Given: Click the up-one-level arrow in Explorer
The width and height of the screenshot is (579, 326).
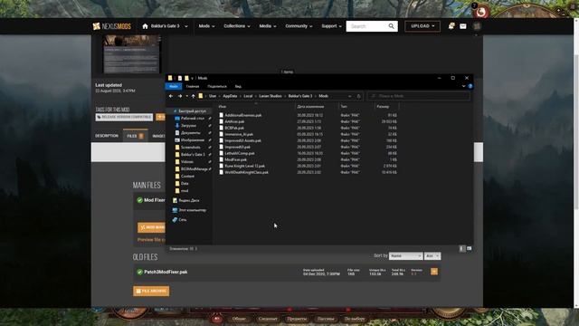Looking at the screenshot, I should [x=193, y=96].
